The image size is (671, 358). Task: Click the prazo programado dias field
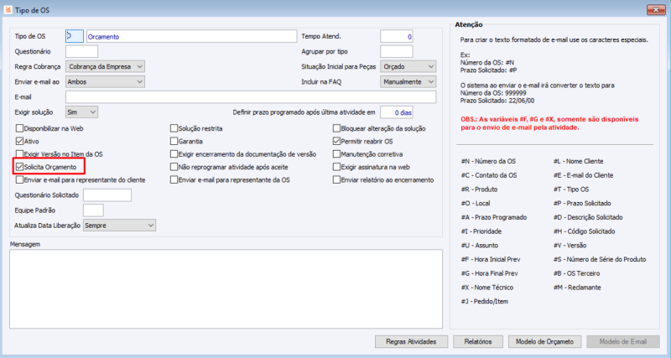pyautogui.click(x=396, y=112)
